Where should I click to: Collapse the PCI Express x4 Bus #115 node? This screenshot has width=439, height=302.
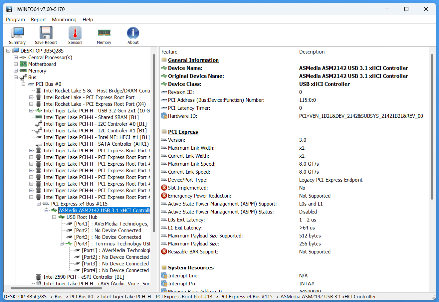(x=39, y=204)
